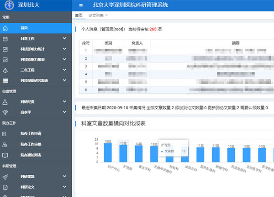Image resolution: width=274 pixels, height=197 pixels.
Task: Click the 首页 home icon in sidebar
Action: [x=5, y=28]
